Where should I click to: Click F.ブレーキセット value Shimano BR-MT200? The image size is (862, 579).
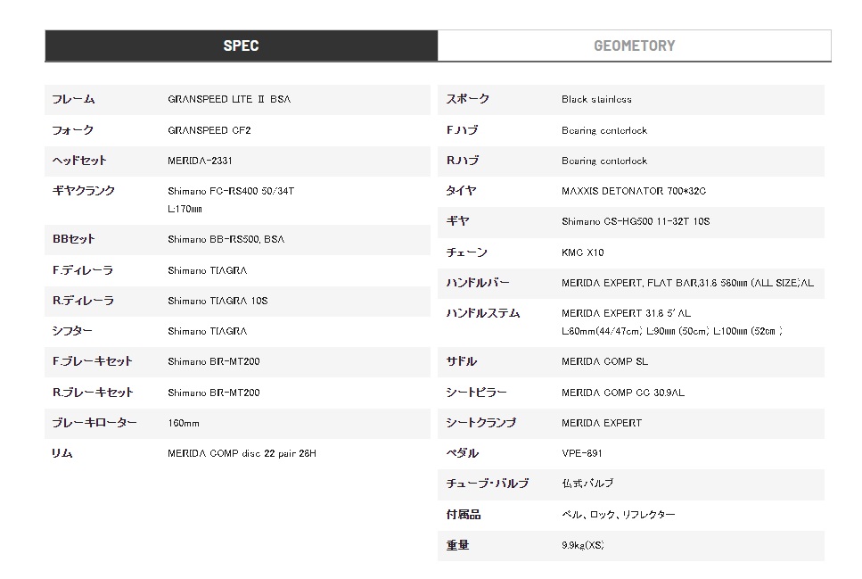pyautogui.click(x=214, y=361)
